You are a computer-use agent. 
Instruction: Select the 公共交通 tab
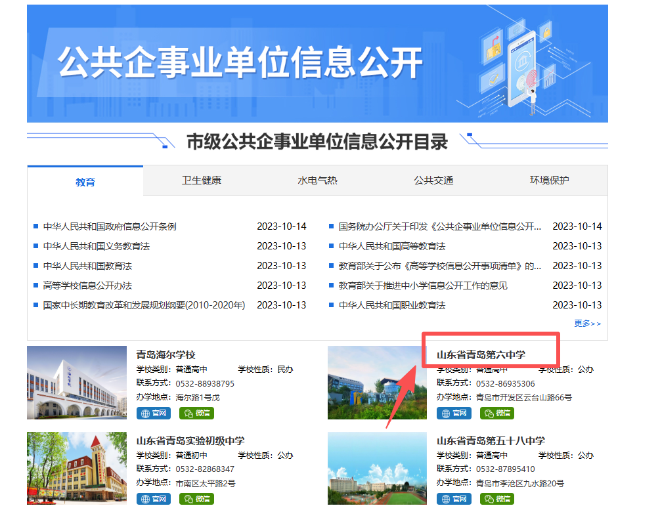(x=433, y=181)
